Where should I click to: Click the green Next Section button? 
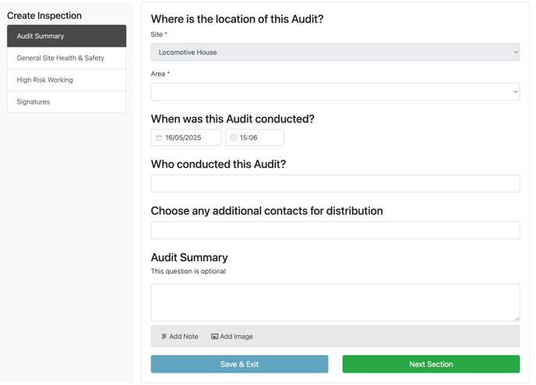[x=431, y=364]
